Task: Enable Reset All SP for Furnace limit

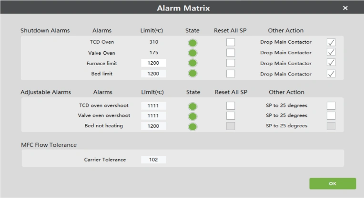Action: click(231, 63)
